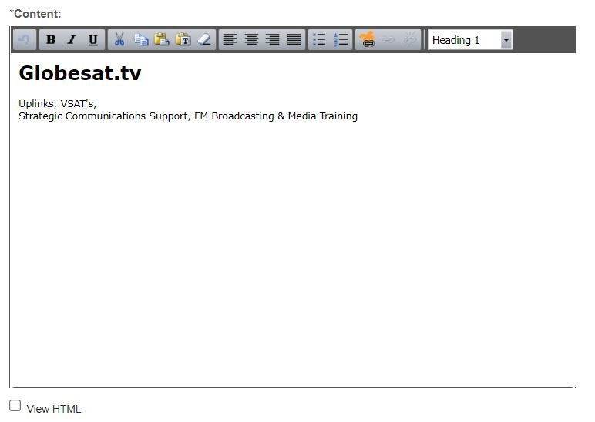The image size is (595, 422).
Task: Toggle underline formatting
Action: pos(93,40)
